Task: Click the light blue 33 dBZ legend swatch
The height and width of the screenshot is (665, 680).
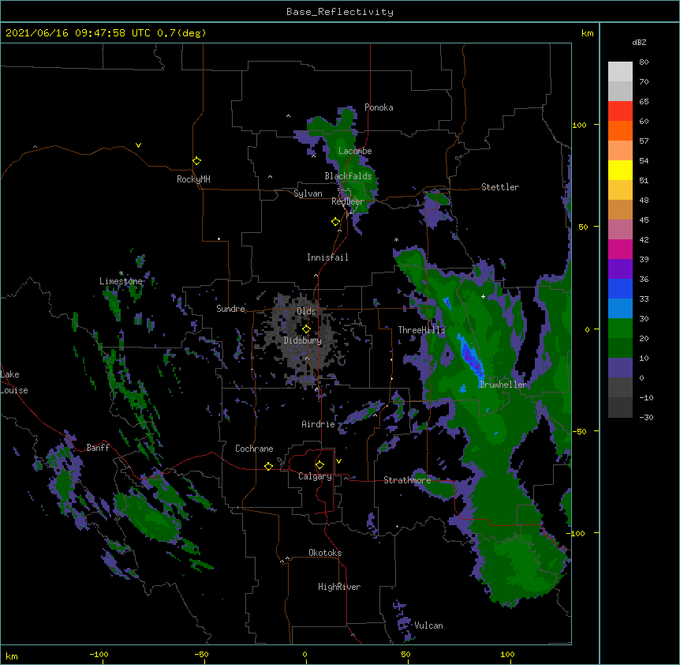Action: click(620, 308)
